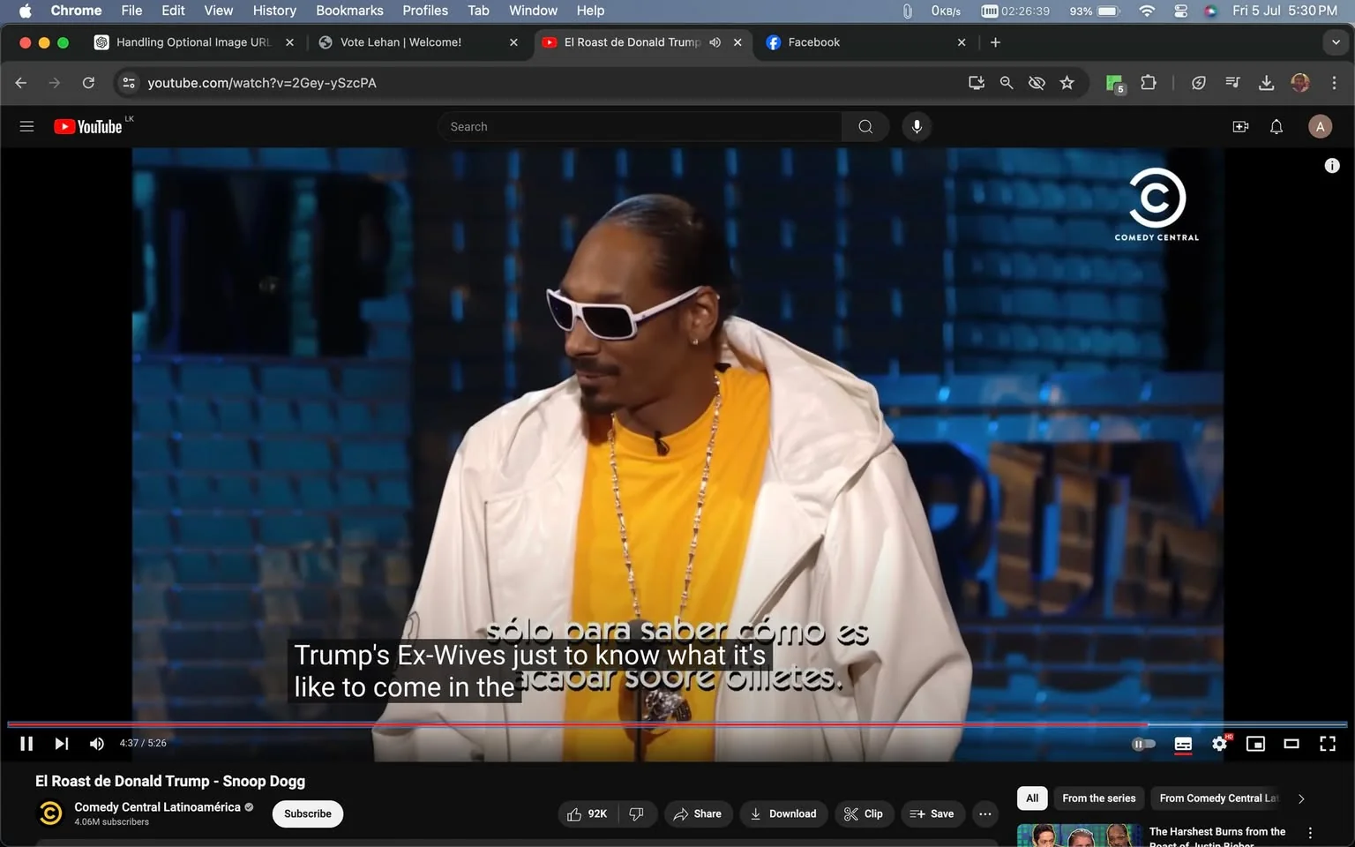
Task: Toggle the autoplay switch
Action: coord(1143,744)
